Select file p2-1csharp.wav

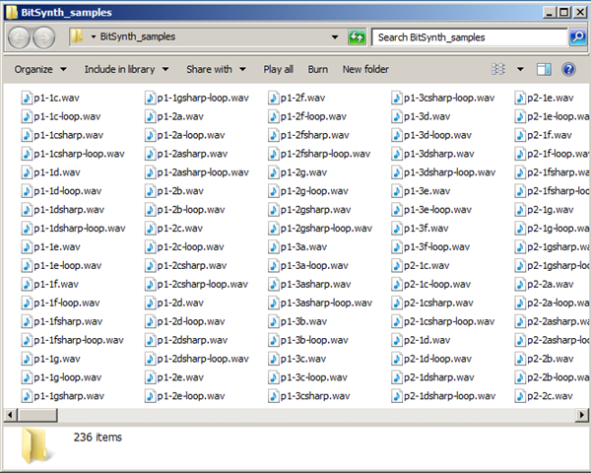tap(432, 303)
